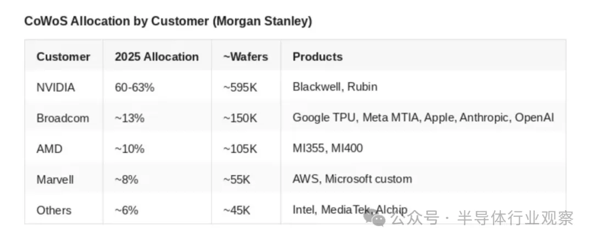Select the Marvell customer cell
The width and height of the screenshot is (593, 242).
(54, 179)
